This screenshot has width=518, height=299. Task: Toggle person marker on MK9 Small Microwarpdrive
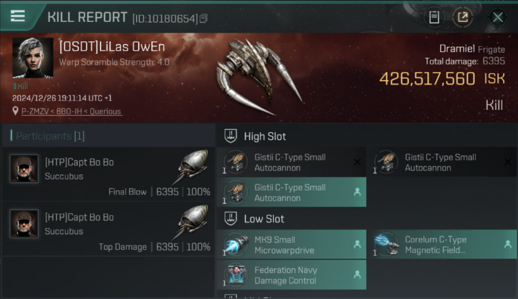tap(357, 244)
